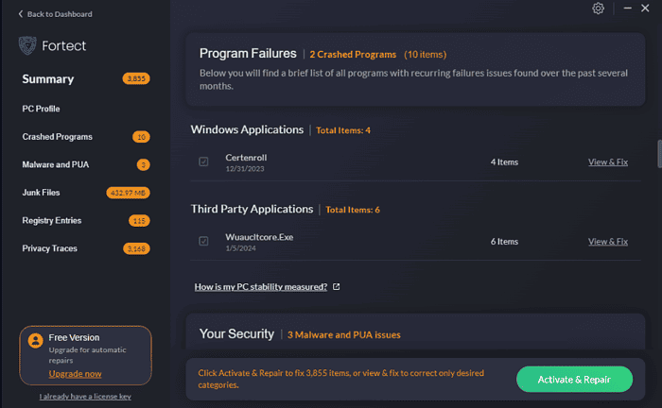
Task: Click the Upgrade now link
Action: coord(75,374)
